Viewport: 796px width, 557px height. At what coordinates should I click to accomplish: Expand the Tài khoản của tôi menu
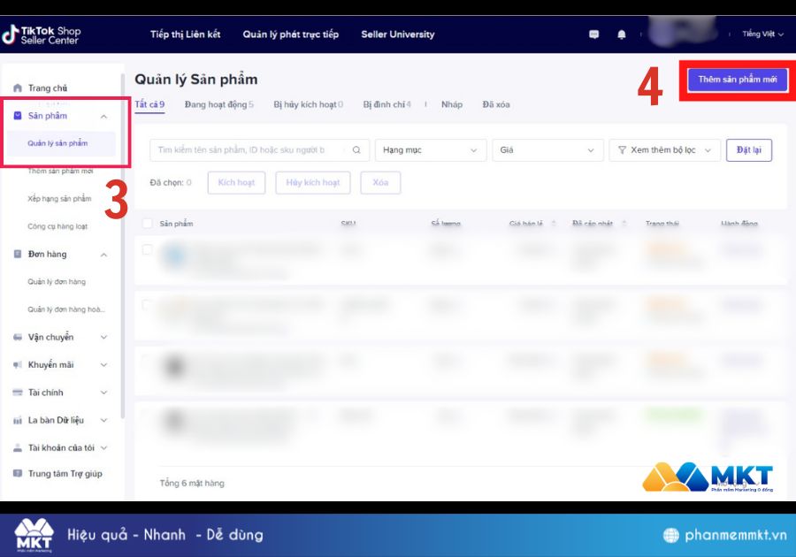(103, 447)
